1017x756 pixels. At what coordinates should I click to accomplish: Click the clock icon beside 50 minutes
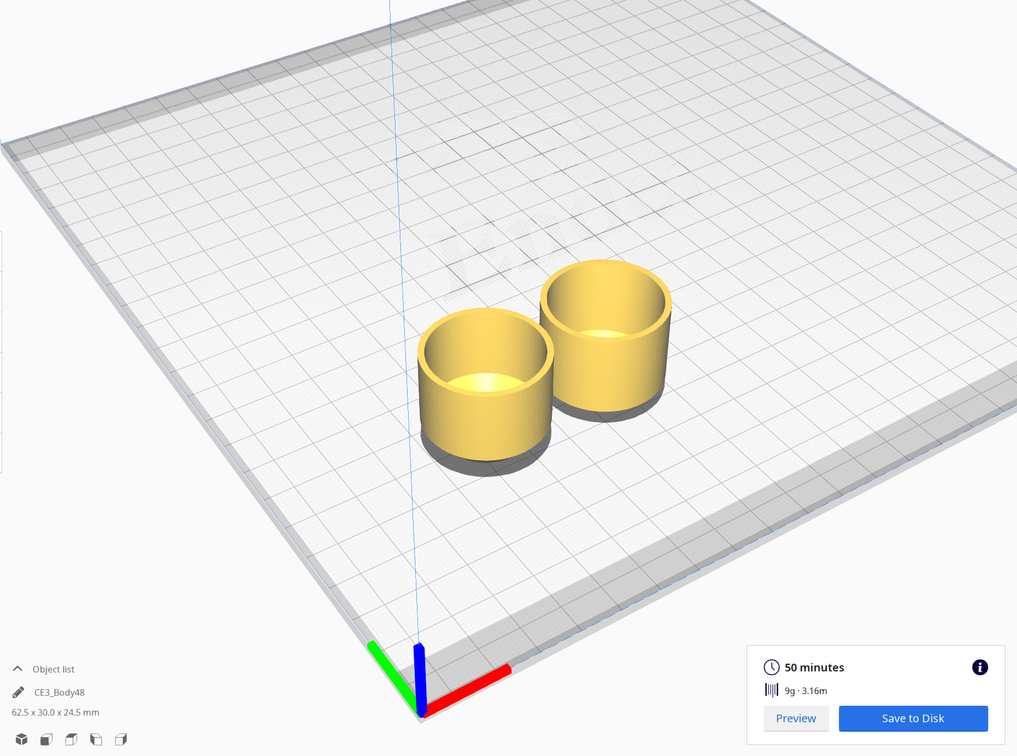[771, 667]
